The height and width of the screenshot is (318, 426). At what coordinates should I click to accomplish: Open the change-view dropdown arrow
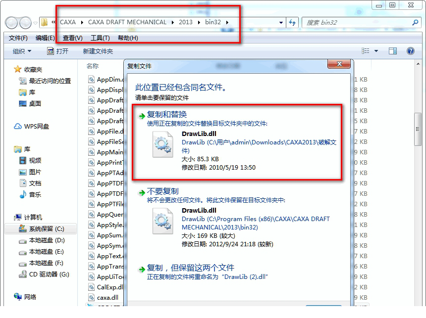[375, 51]
